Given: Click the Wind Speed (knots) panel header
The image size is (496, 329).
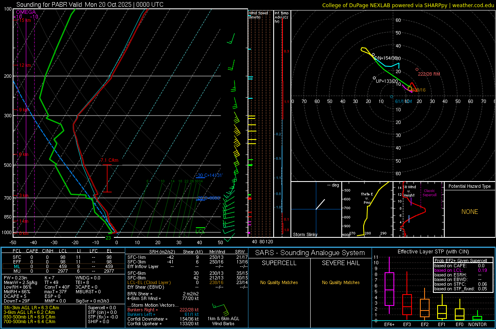Looking at the screenshot, I should pyautogui.click(x=258, y=15).
